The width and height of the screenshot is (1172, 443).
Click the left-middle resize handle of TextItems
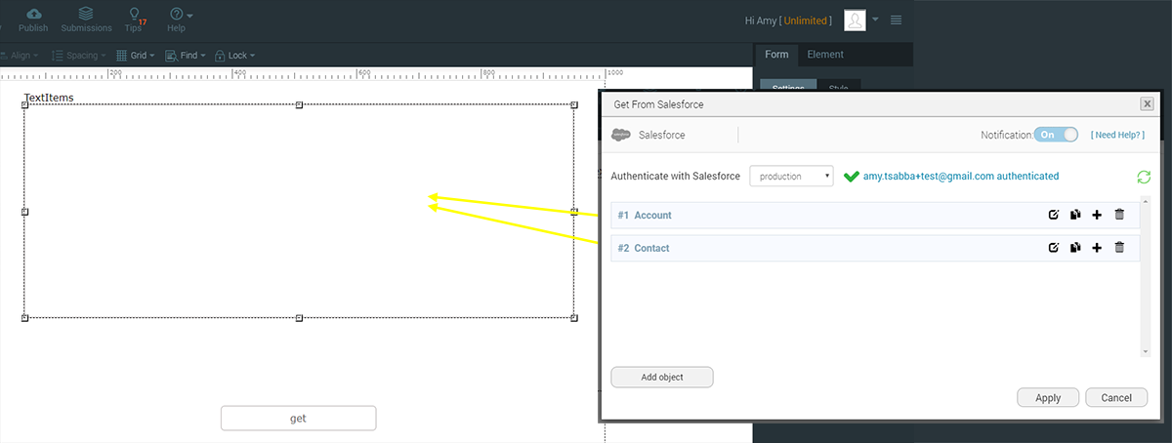pos(24,211)
